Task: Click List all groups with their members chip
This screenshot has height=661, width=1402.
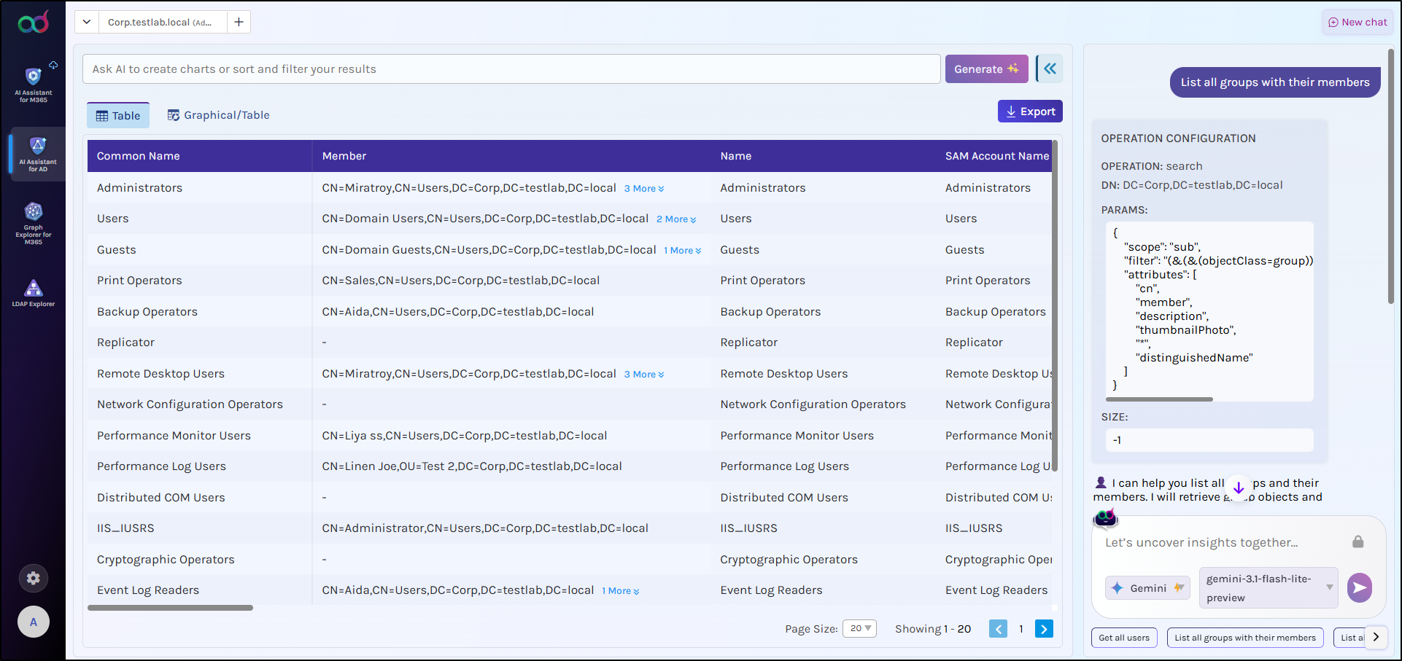Action: pyautogui.click(x=1245, y=638)
